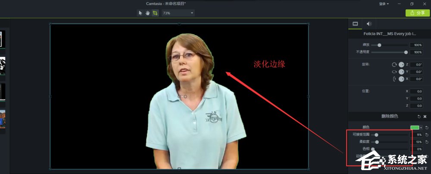
Task: Minimize the Camtasia window
Action: (399, 4)
